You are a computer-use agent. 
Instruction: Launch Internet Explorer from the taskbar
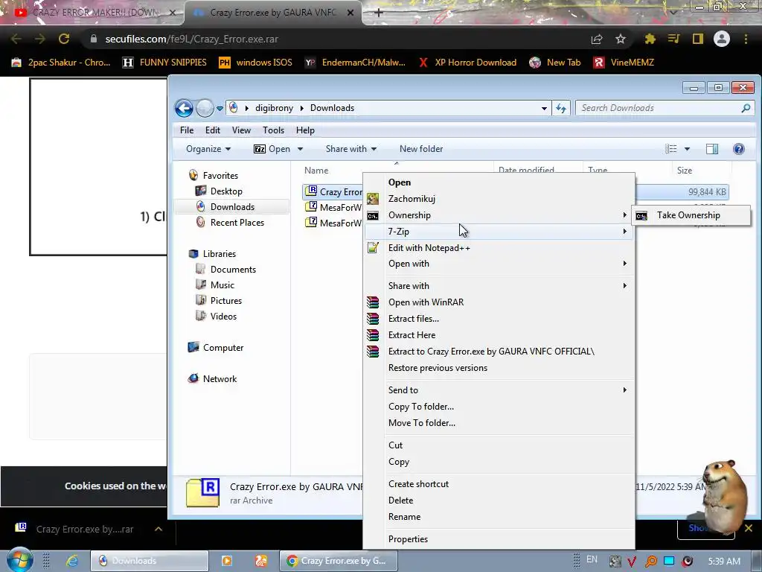[x=72, y=561]
